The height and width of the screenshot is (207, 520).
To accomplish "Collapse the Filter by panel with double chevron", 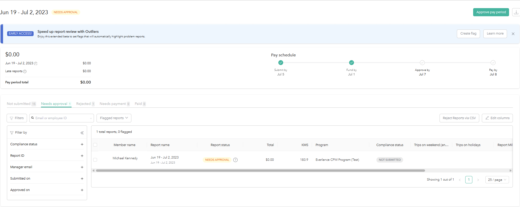I will [82, 133].
